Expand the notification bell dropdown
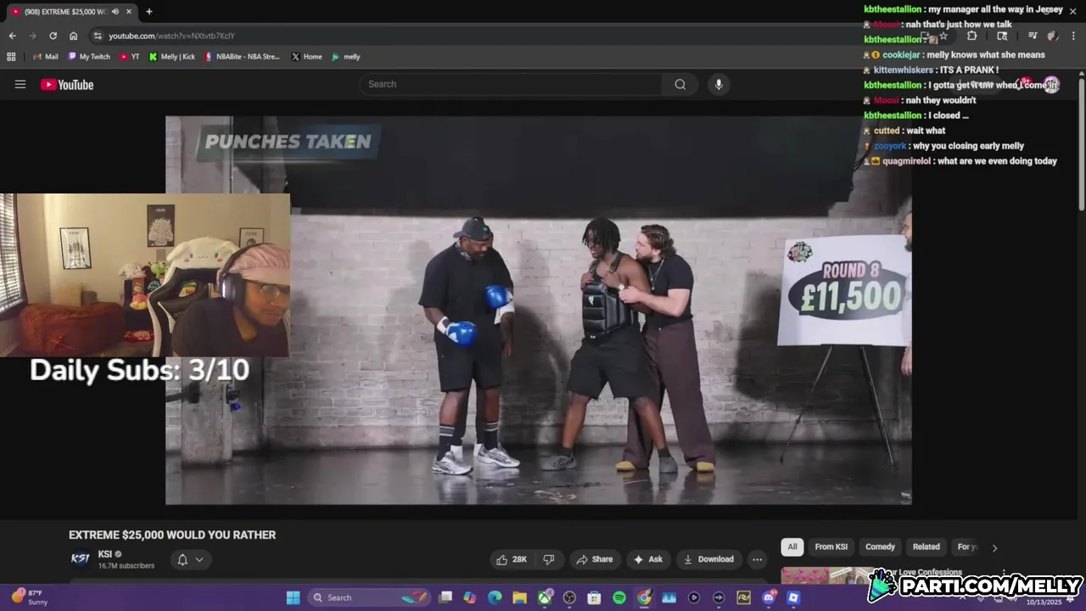The width and height of the screenshot is (1086, 611). pos(191,559)
